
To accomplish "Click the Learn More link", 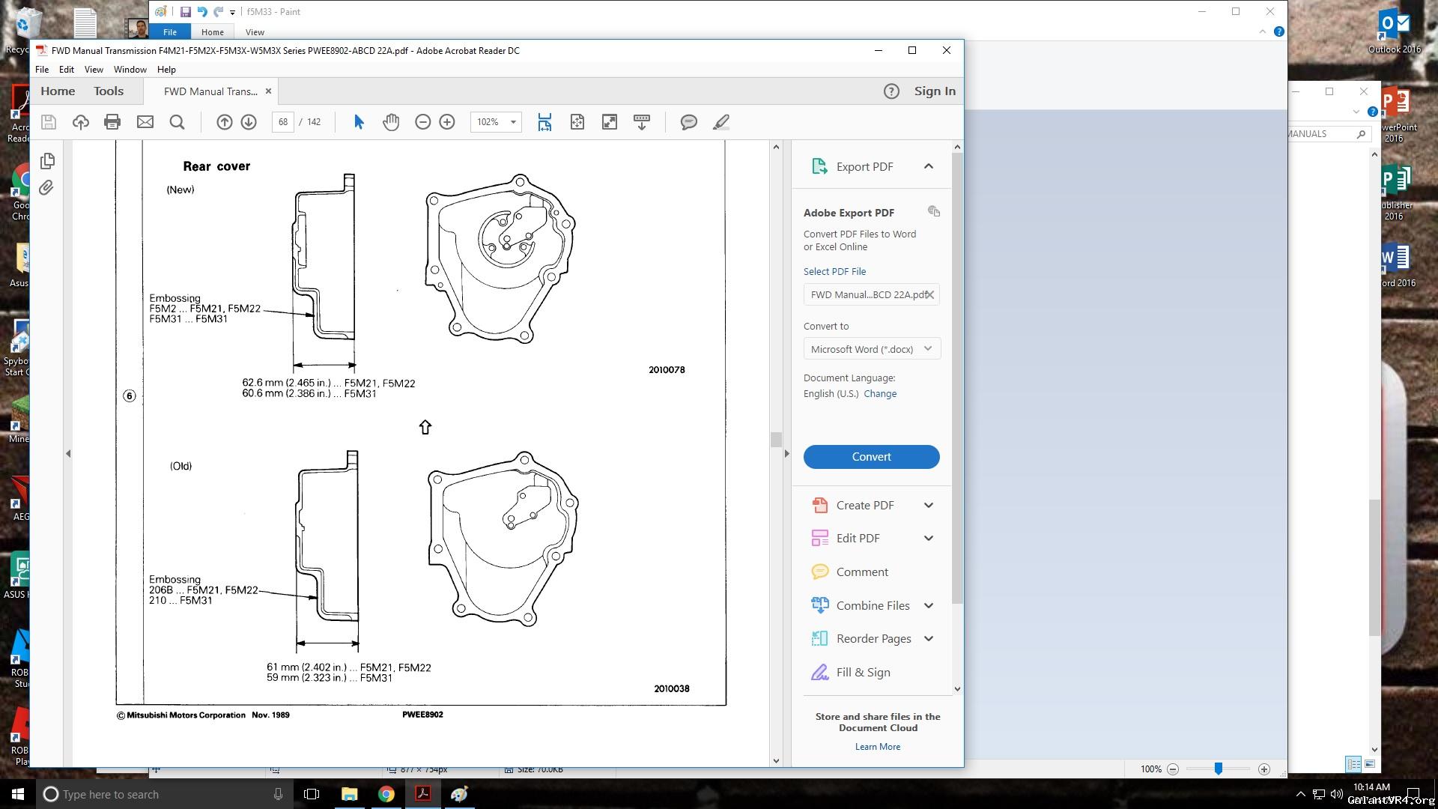I will tap(878, 747).
